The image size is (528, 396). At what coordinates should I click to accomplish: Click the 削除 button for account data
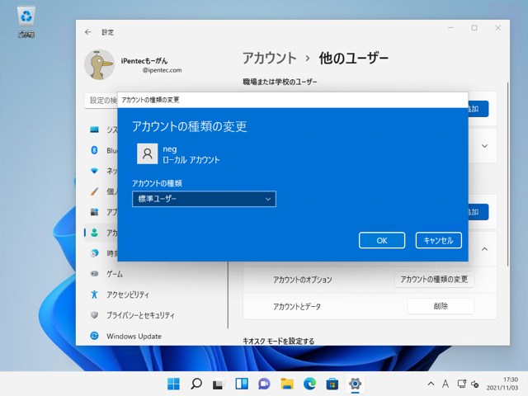(441, 306)
